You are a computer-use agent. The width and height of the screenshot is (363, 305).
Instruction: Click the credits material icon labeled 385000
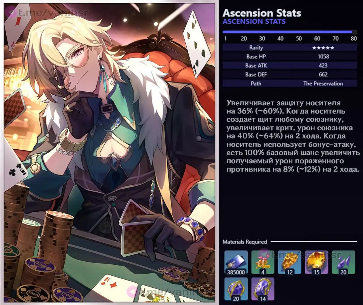[236, 262]
